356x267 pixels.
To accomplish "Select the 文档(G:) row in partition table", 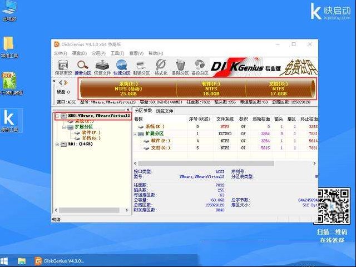I will pyautogui.click(x=225, y=148).
